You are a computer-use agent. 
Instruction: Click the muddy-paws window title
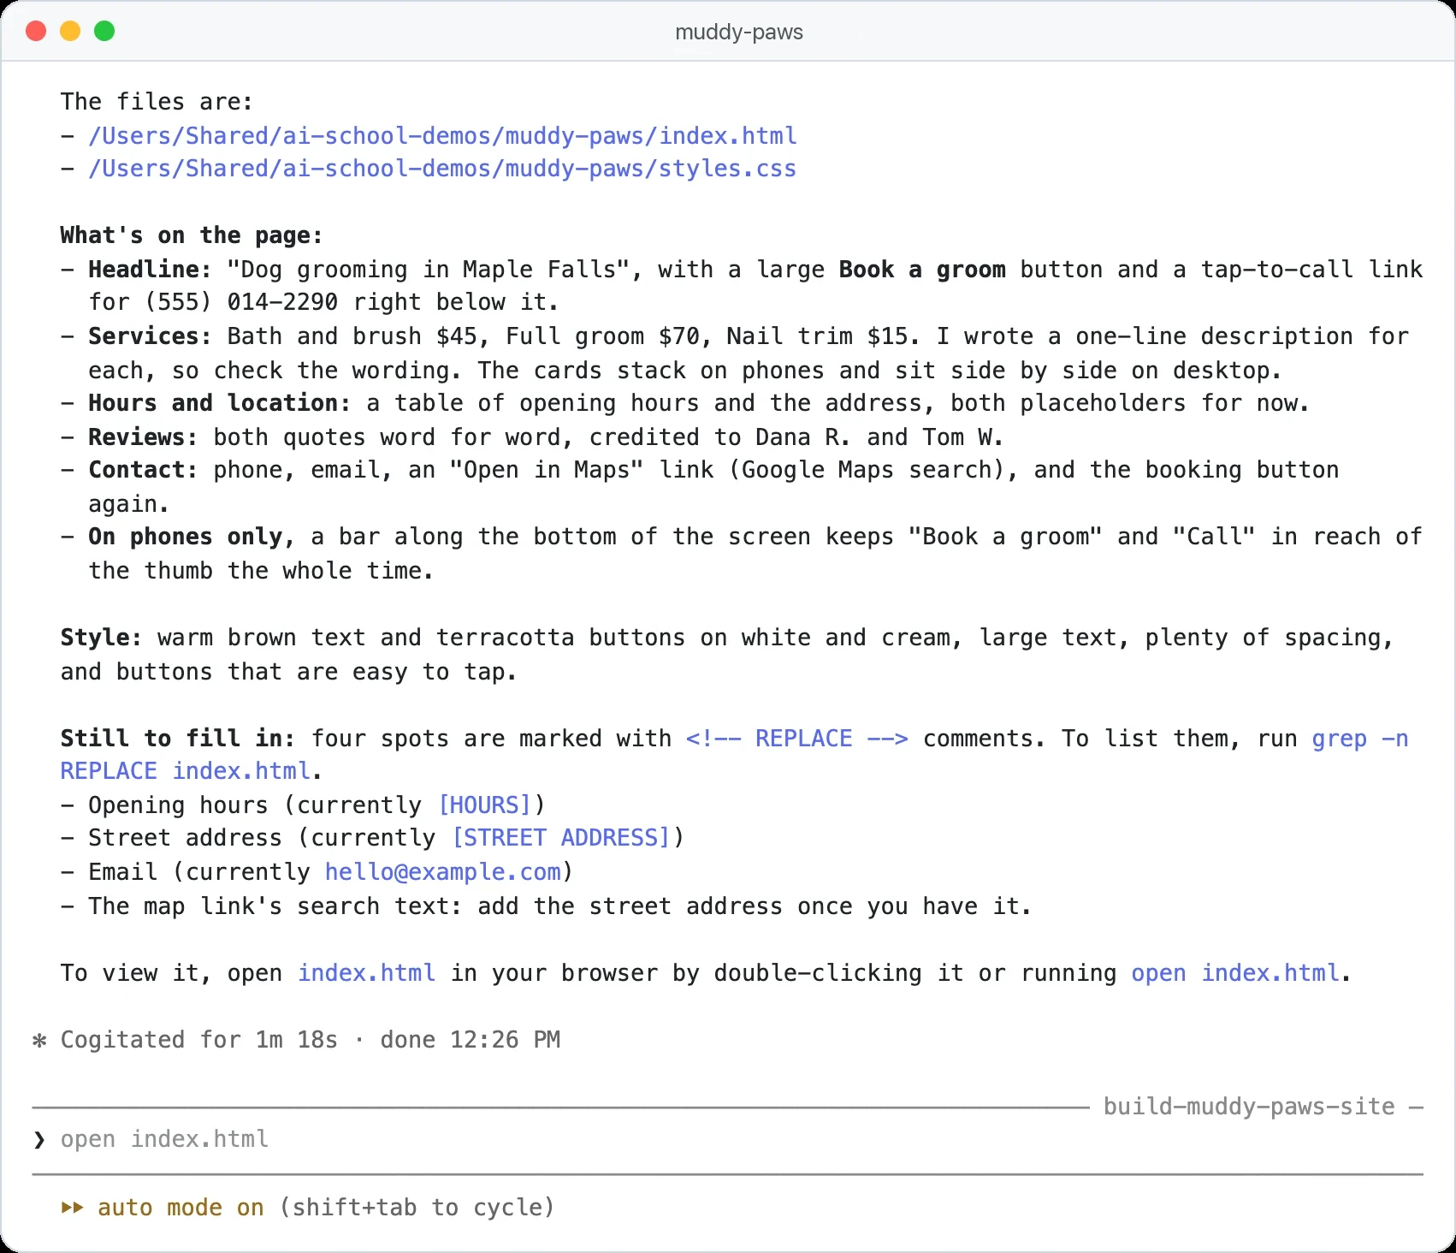[x=739, y=32]
